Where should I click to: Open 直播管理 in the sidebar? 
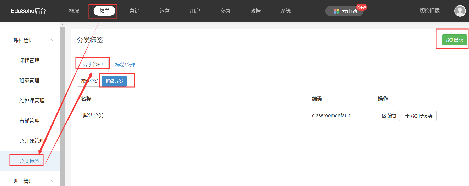coord(29,121)
